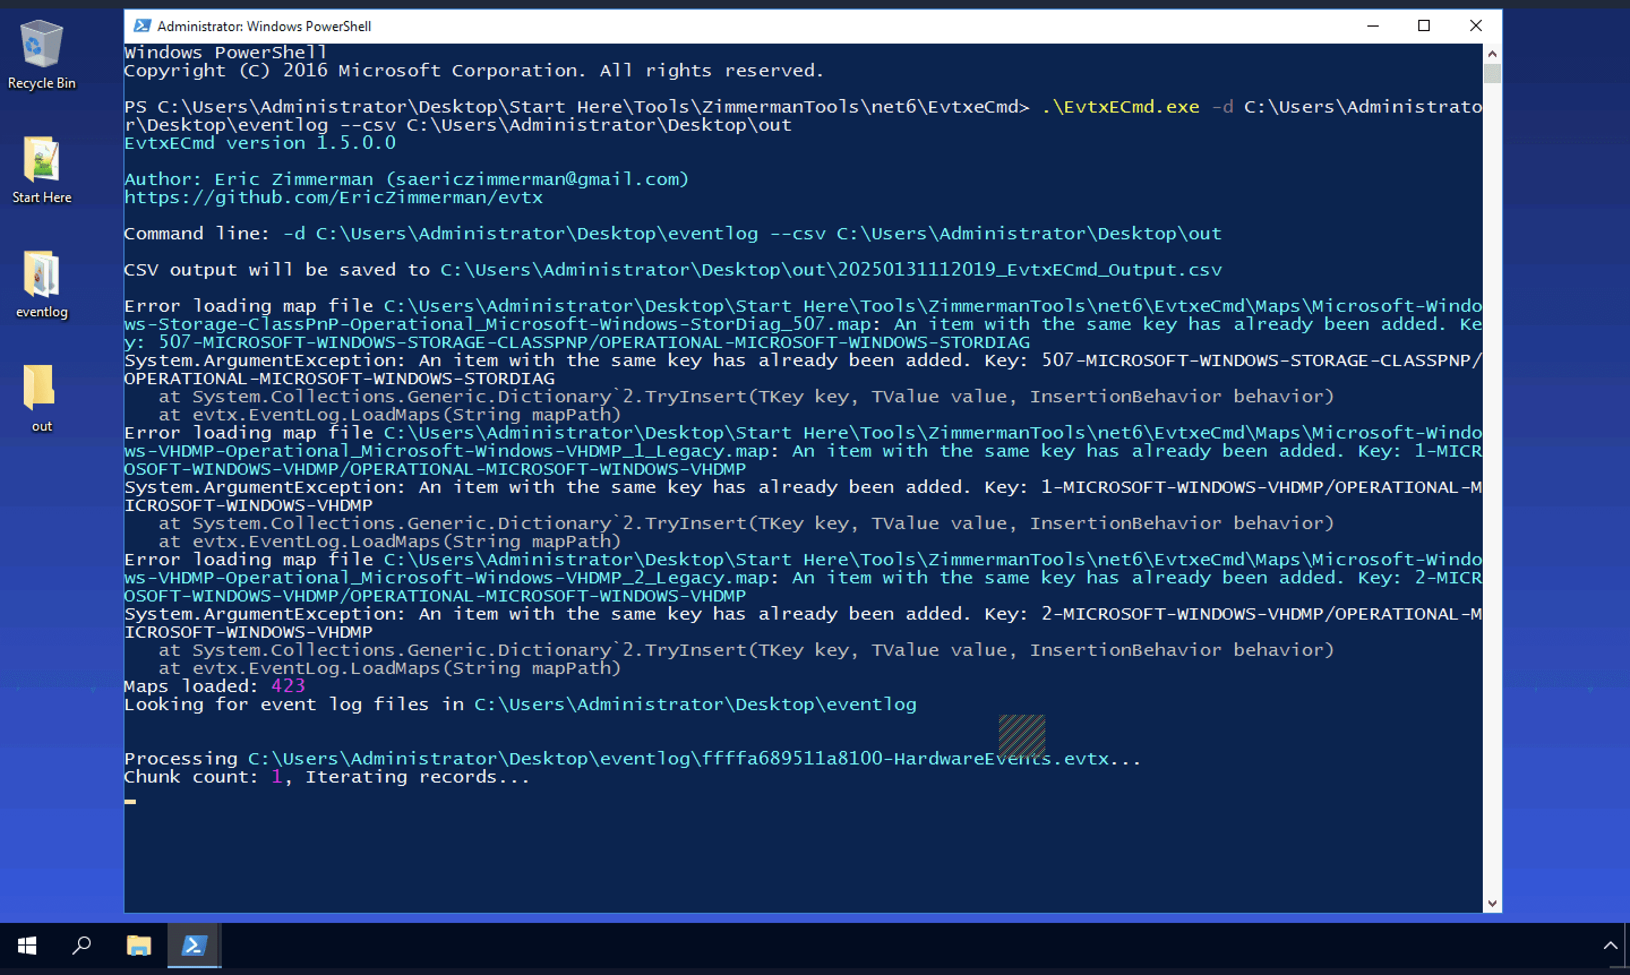The height and width of the screenshot is (975, 1630).
Task: Close the Administrator PowerShell window
Action: 1475,26
